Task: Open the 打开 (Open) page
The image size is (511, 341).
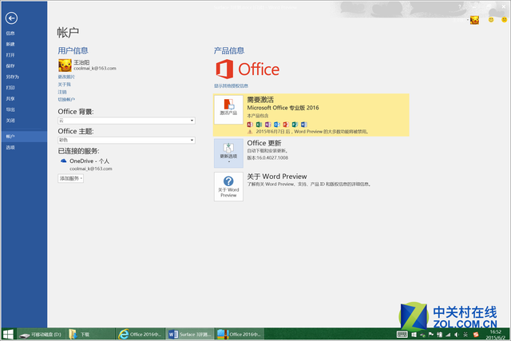Action: coord(10,55)
